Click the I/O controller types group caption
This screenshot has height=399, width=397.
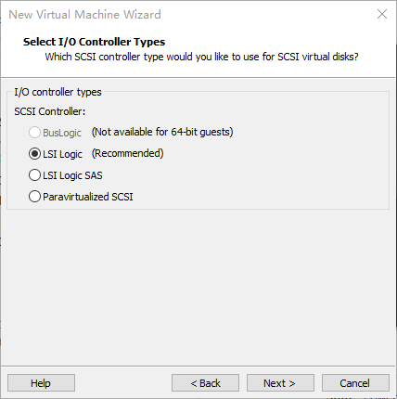[58, 92]
